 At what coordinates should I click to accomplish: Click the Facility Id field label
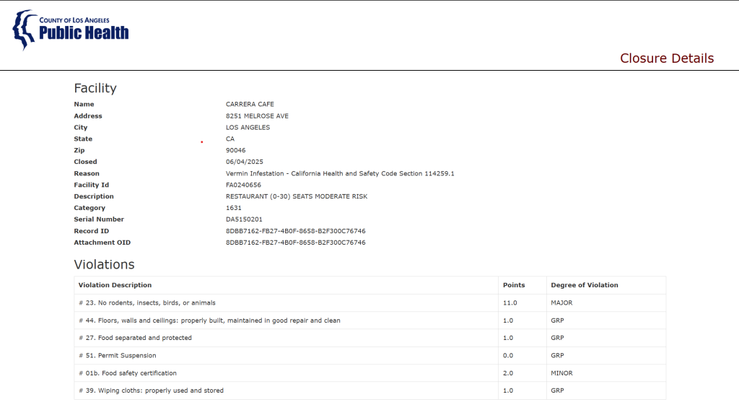click(92, 185)
